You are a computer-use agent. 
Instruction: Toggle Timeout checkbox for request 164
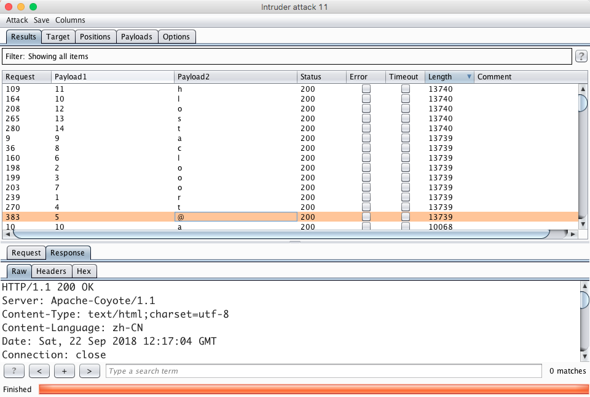pos(405,98)
